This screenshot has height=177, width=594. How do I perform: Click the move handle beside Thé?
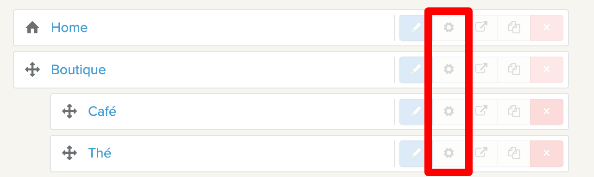(69, 153)
